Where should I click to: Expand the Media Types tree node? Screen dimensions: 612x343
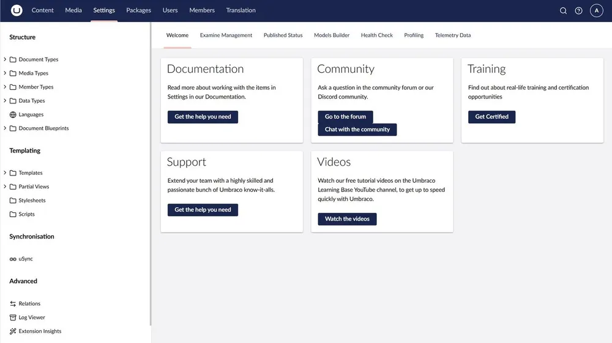coord(5,73)
